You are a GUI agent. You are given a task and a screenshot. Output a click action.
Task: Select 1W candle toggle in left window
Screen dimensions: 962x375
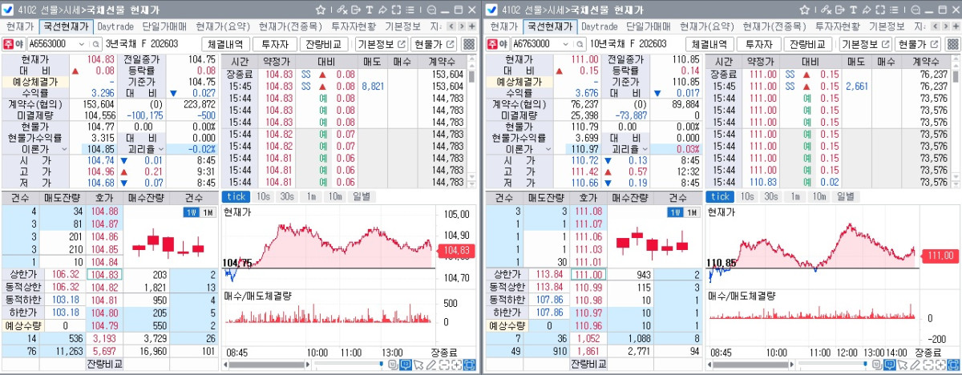[x=190, y=212]
